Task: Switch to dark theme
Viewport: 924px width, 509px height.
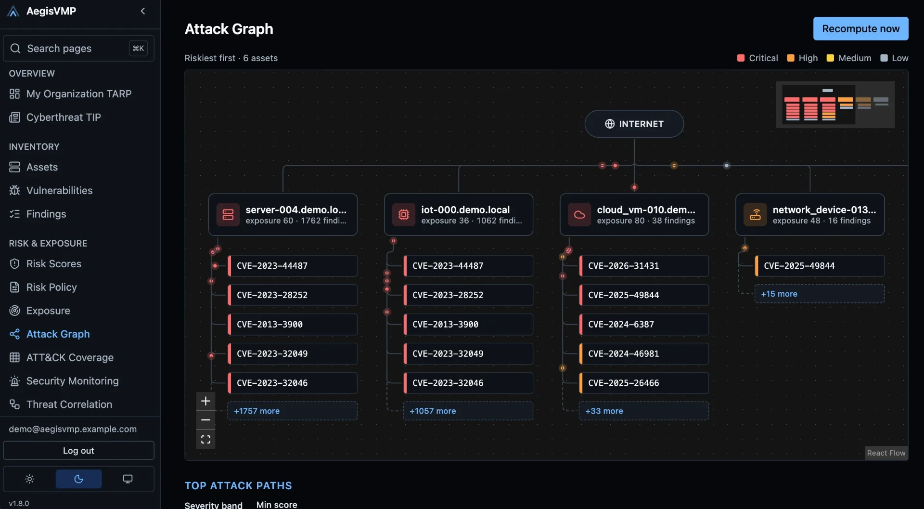Action: (78, 479)
